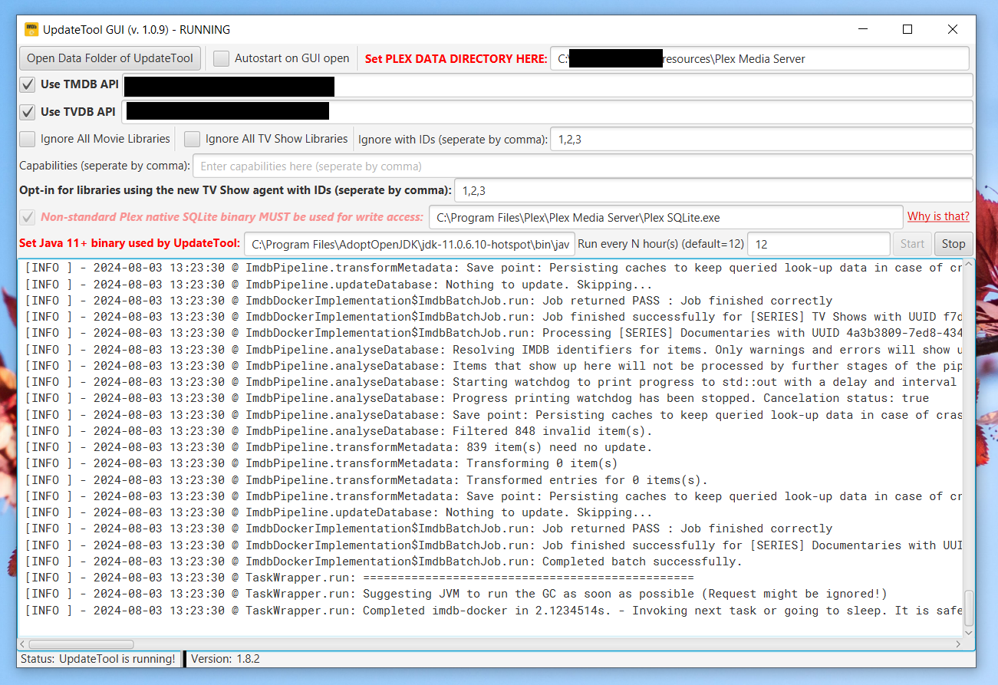Click the Run every N hours field
The width and height of the screenshot is (998, 685).
pos(818,244)
